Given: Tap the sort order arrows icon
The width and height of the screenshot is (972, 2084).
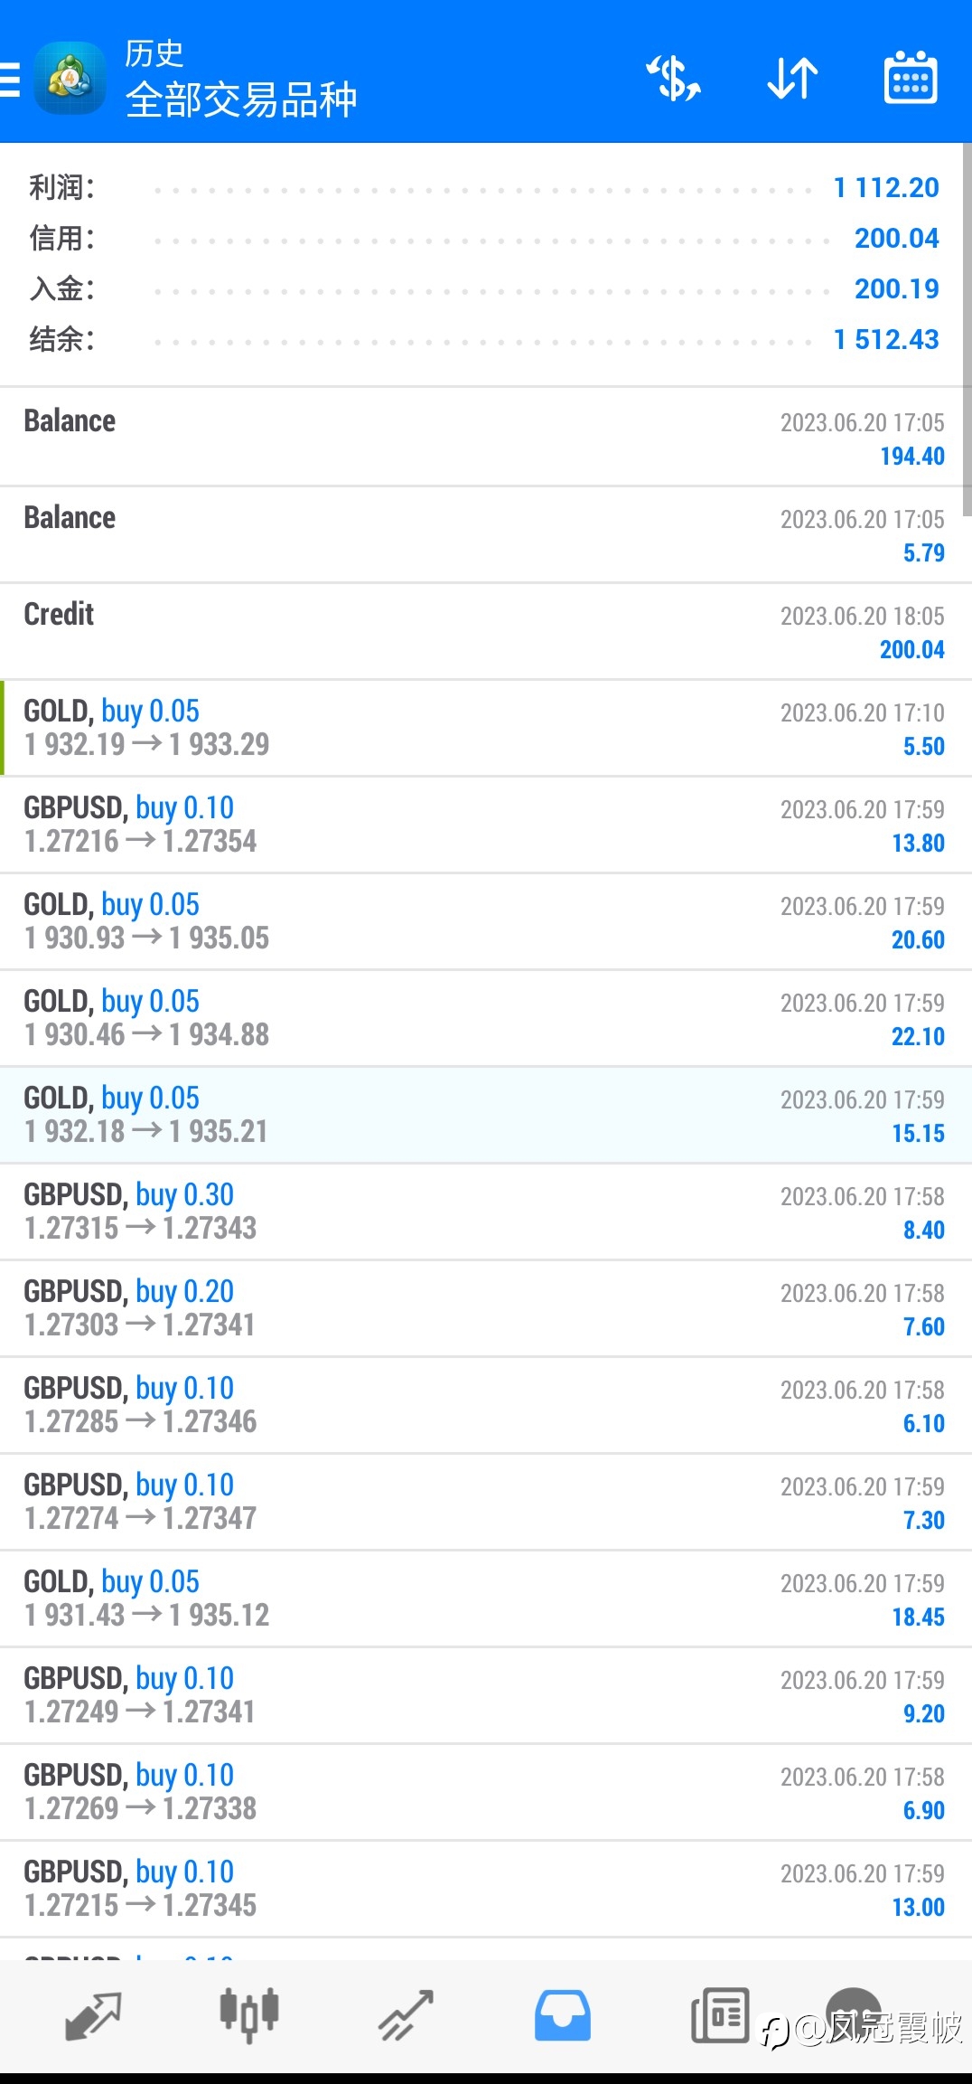Looking at the screenshot, I should click(x=792, y=79).
